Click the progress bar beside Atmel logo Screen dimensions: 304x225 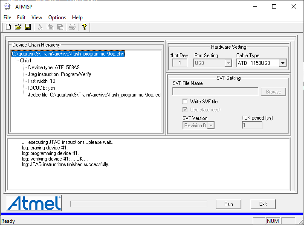click(139, 204)
